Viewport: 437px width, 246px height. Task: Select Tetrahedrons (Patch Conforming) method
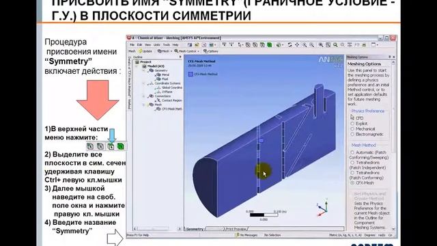click(352, 173)
